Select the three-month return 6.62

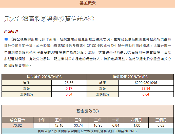(x=161, y=125)
